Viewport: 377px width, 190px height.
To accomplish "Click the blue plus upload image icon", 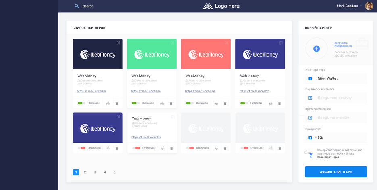I will (x=317, y=49).
